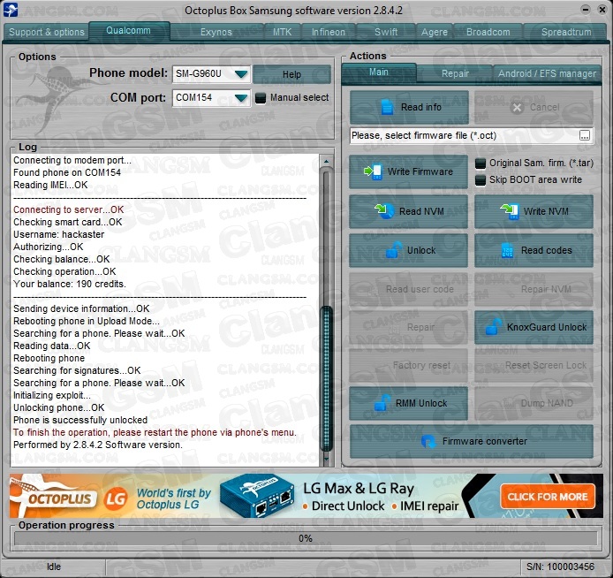The width and height of the screenshot is (613, 578).
Task: Click the CLICK FOR MORE banner button
Action: pos(548,497)
